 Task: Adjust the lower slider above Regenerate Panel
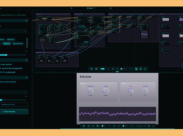click(x=13, y=100)
